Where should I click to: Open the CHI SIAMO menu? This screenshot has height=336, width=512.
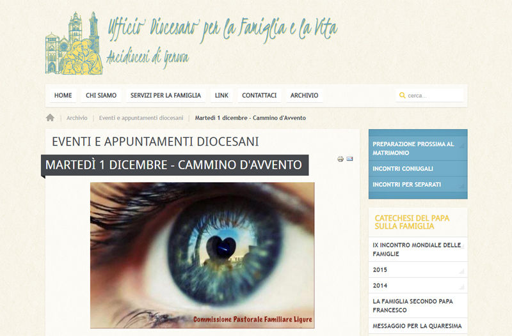[x=101, y=95]
